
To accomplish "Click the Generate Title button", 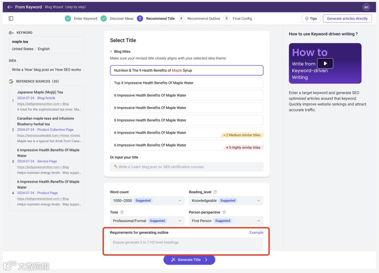I will pyautogui.click(x=189, y=260).
